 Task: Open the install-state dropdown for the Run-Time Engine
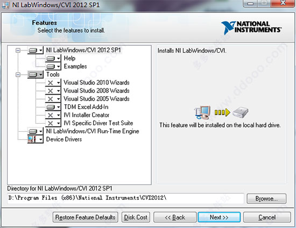40,131
